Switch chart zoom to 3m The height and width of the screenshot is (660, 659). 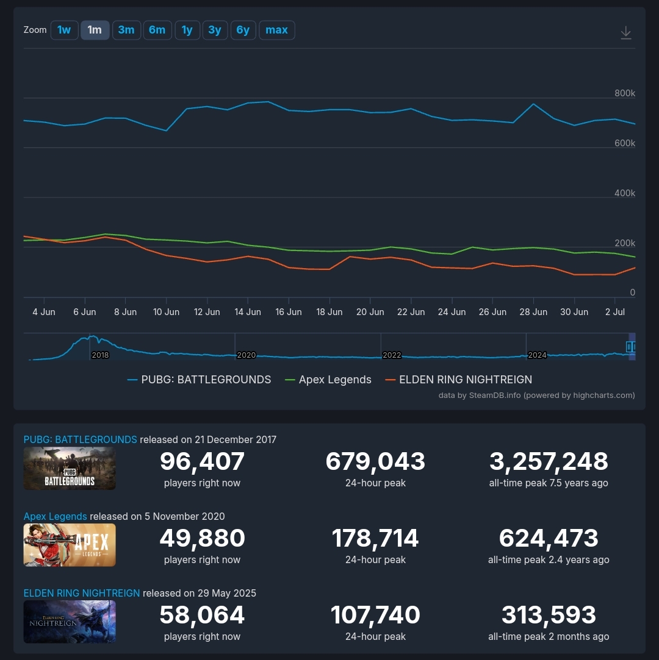click(126, 30)
